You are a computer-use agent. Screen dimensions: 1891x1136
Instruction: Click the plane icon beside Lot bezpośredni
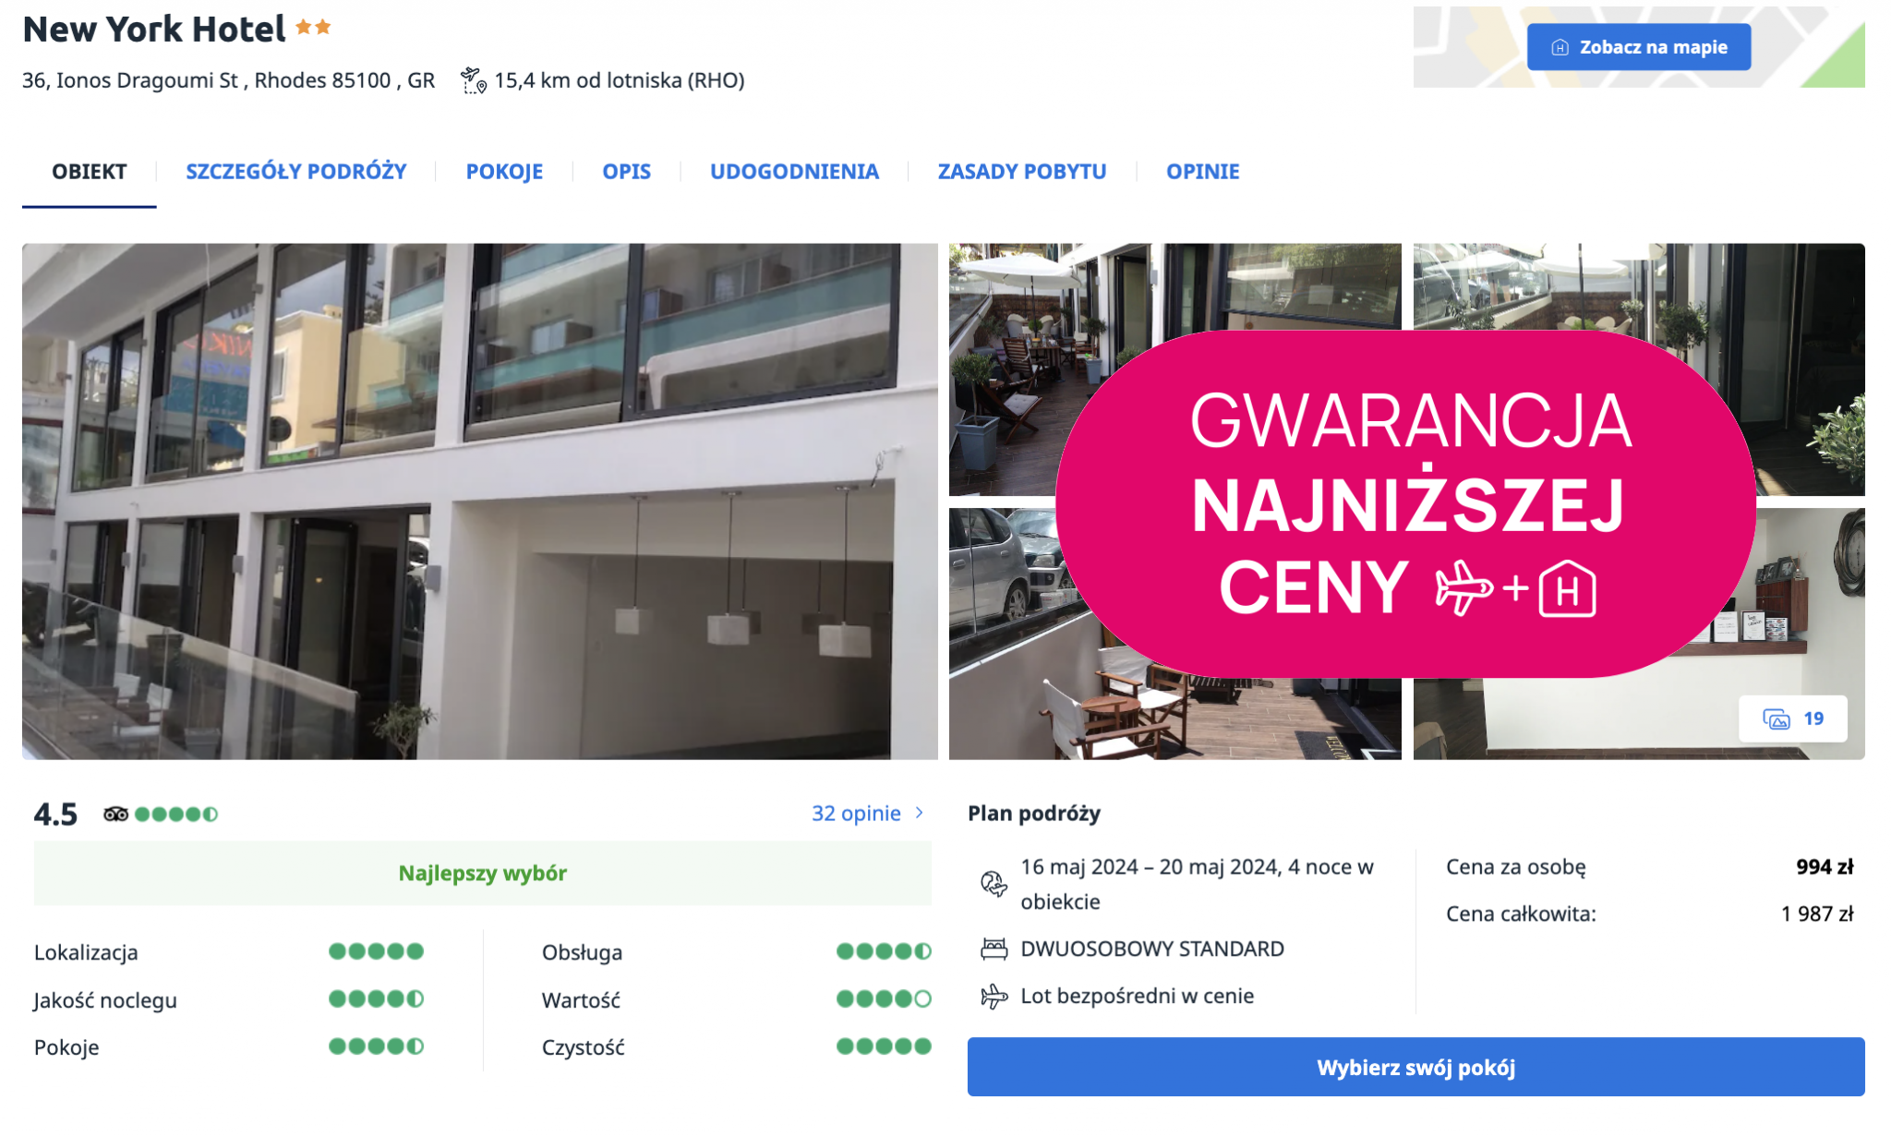994,996
